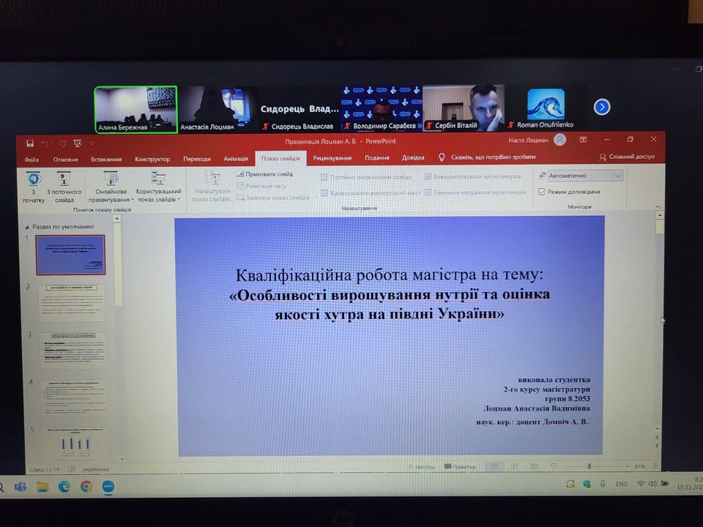
Task: Select slide 3 thumbnail
Action: click(73, 350)
